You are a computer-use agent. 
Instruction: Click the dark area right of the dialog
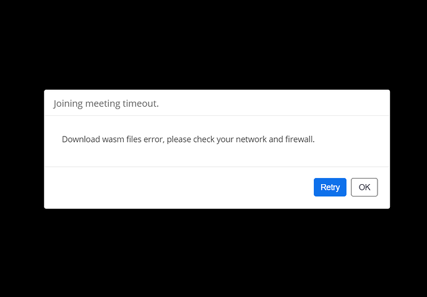click(x=408, y=149)
